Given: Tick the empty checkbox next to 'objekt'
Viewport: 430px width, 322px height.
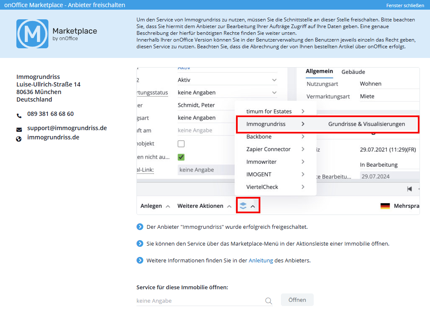Looking at the screenshot, I should [x=181, y=144].
